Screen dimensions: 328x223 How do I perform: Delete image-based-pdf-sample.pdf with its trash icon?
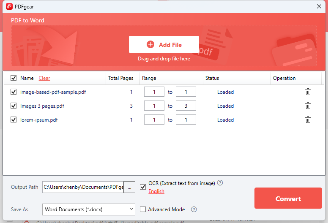click(308, 92)
